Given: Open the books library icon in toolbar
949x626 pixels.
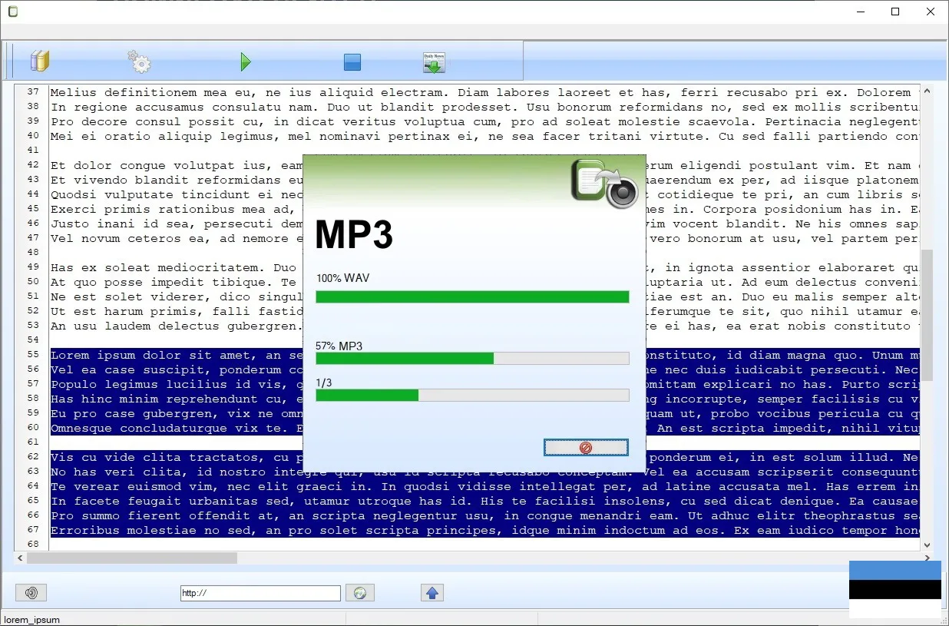Looking at the screenshot, I should [x=39, y=61].
